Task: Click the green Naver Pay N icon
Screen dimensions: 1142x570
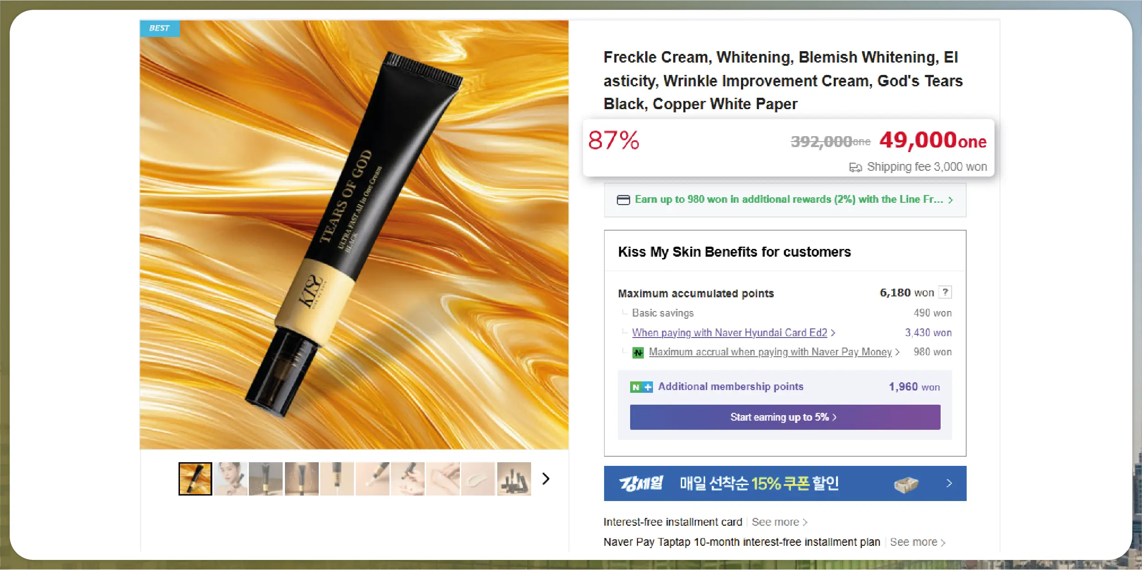Action: point(638,353)
